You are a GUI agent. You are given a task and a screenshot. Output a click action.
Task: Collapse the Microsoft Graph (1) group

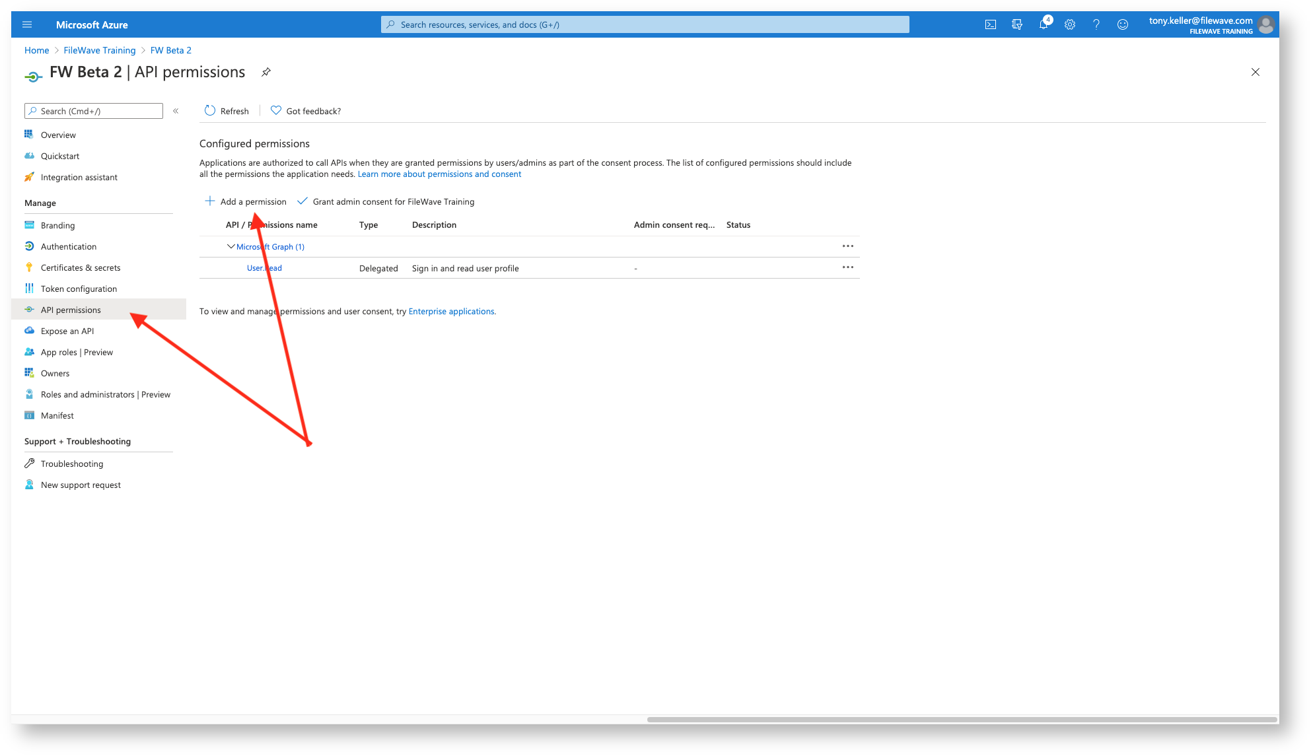click(x=230, y=246)
